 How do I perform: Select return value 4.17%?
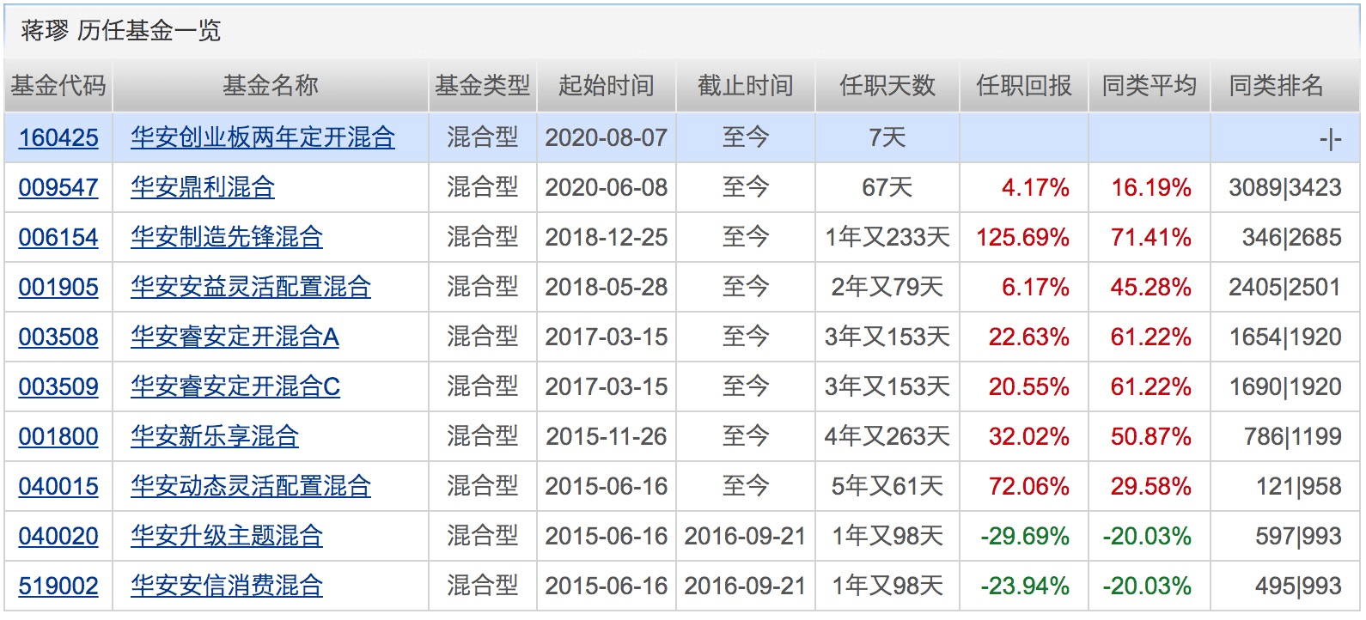tap(1035, 187)
